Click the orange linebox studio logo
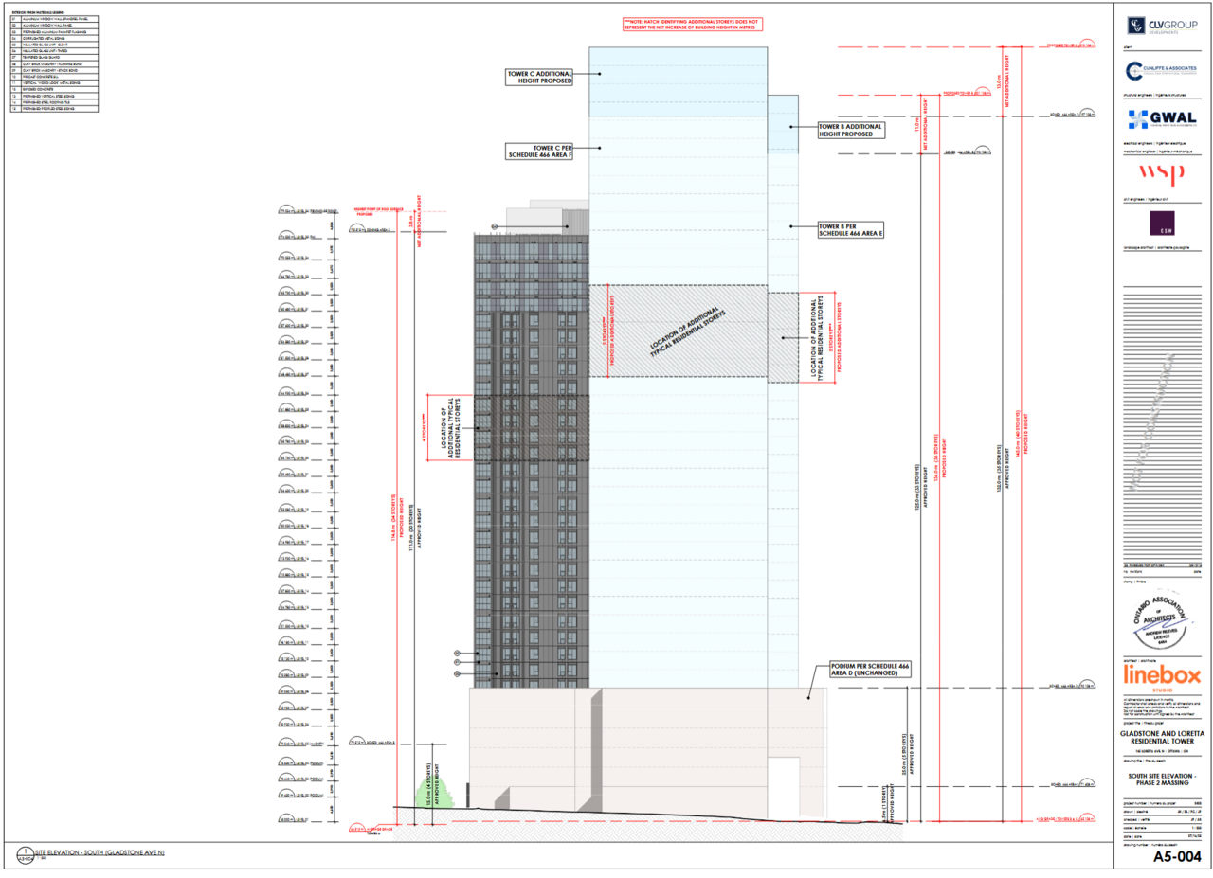1213x878 pixels. (1162, 677)
